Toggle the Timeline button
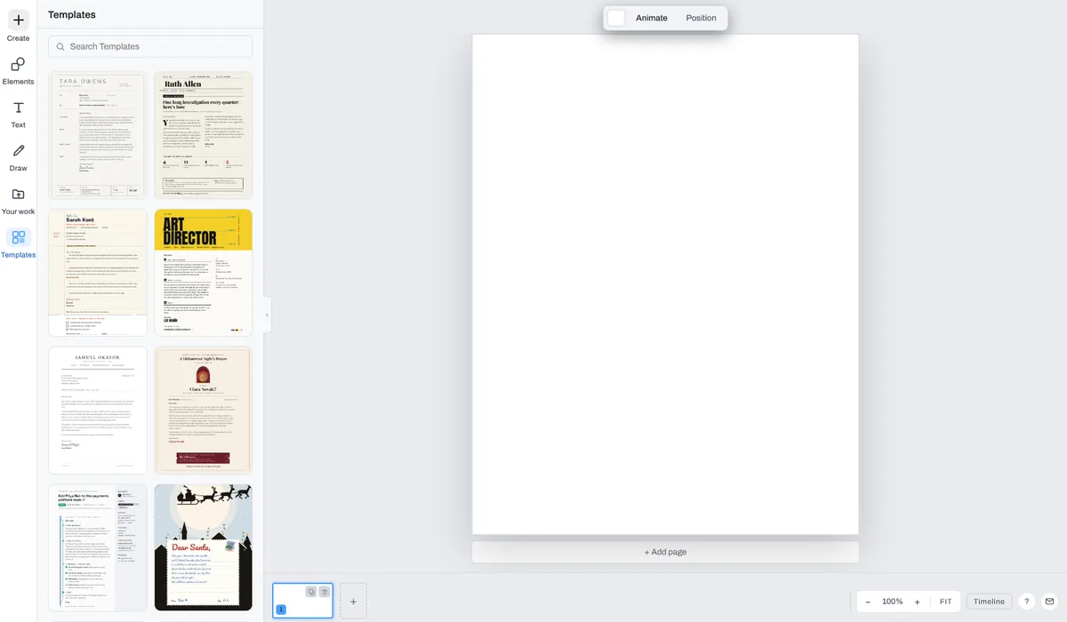 pos(989,602)
